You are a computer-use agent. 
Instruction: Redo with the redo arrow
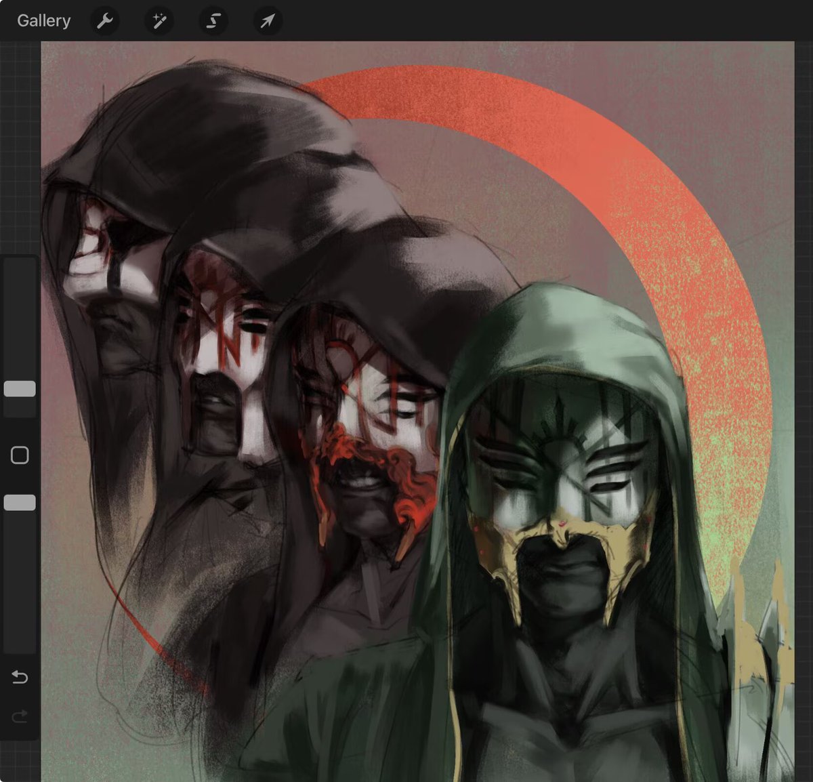(20, 716)
